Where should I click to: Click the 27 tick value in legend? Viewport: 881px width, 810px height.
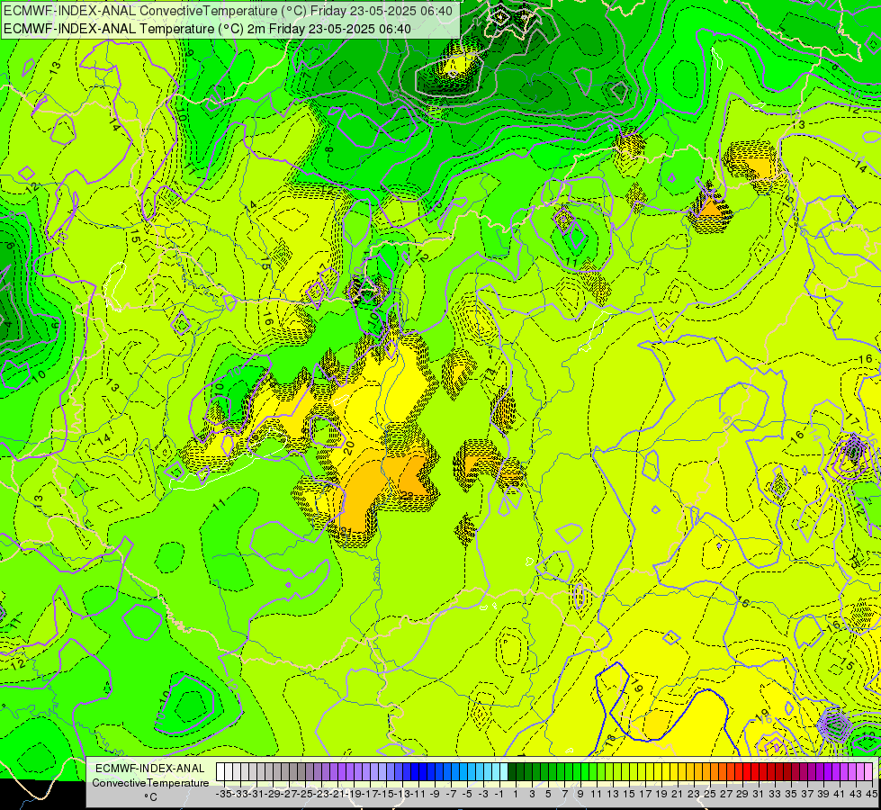pos(726,794)
